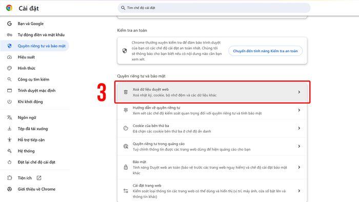Open Hệ thống settings
This screenshot has width=359, height=202.
tap(26, 151)
